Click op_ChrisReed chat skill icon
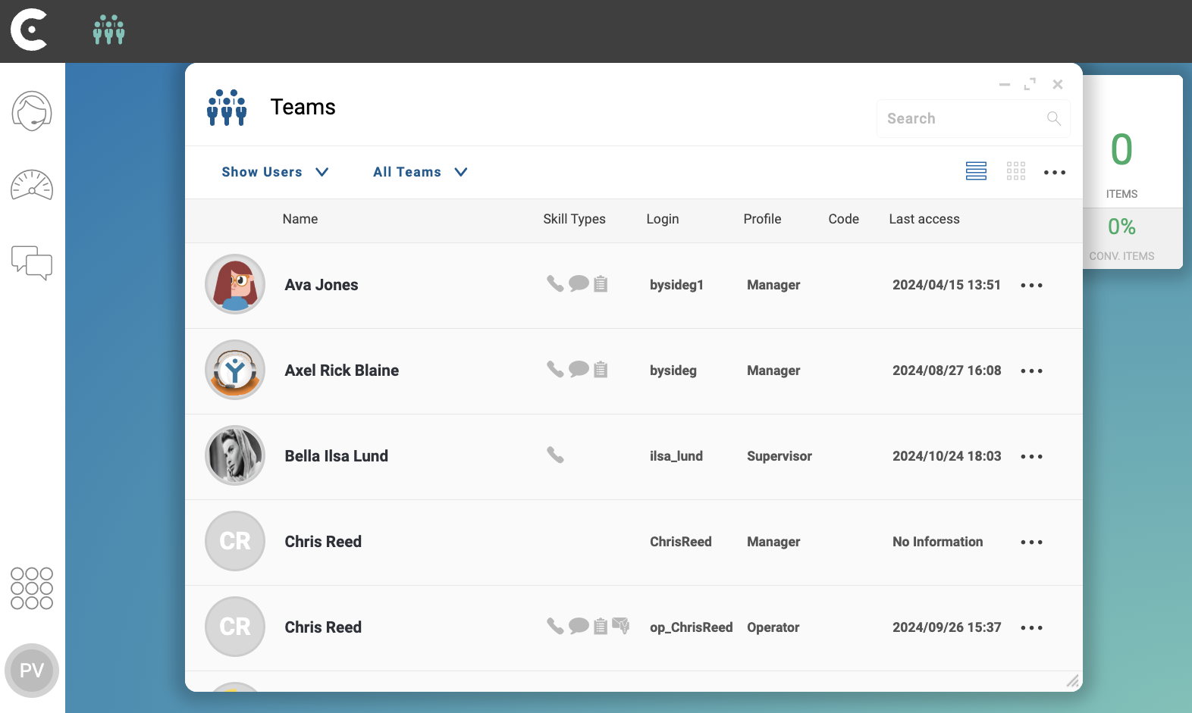1192x713 pixels. (x=579, y=626)
